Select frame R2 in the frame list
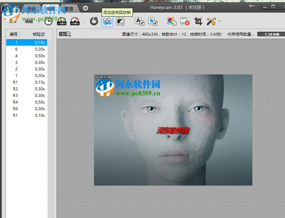 coord(26,89)
